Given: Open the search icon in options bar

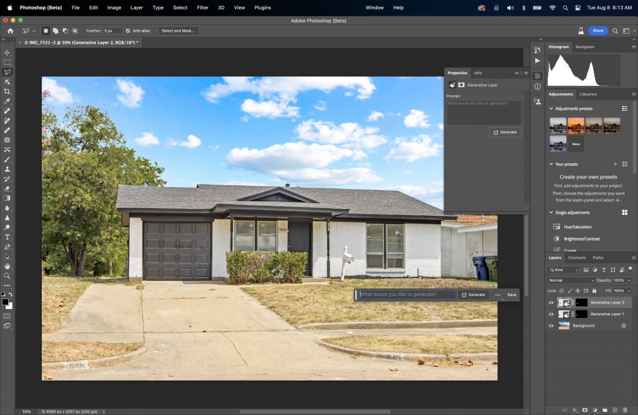Looking at the screenshot, I should (x=615, y=31).
